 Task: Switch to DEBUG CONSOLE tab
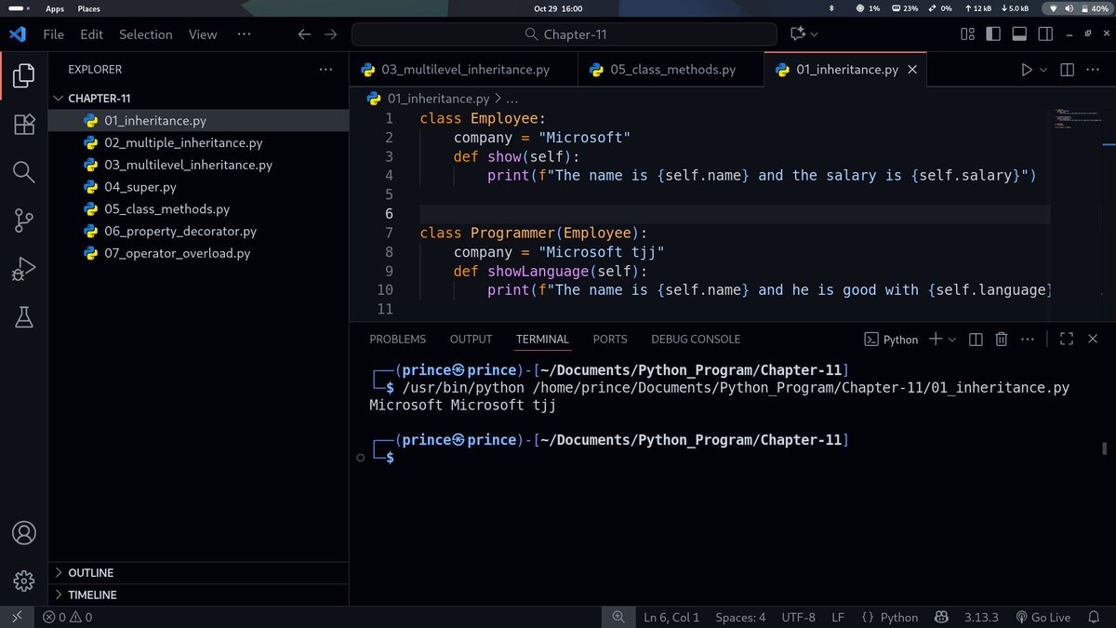coord(696,340)
